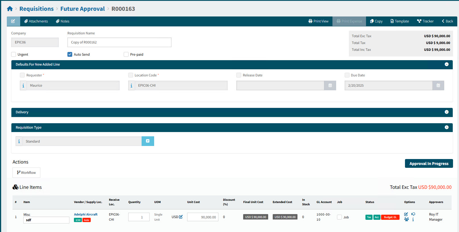The height and width of the screenshot is (232, 459).
Task: Open Print View
Action: click(319, 21)
